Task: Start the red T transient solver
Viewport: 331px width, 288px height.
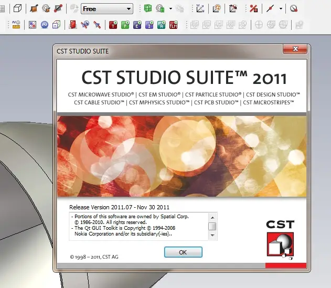Action: [x=113, y=25]
